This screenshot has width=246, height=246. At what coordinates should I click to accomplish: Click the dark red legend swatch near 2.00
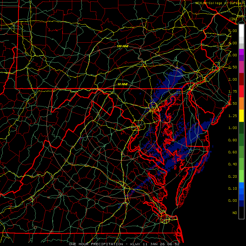tap(241, 79)
